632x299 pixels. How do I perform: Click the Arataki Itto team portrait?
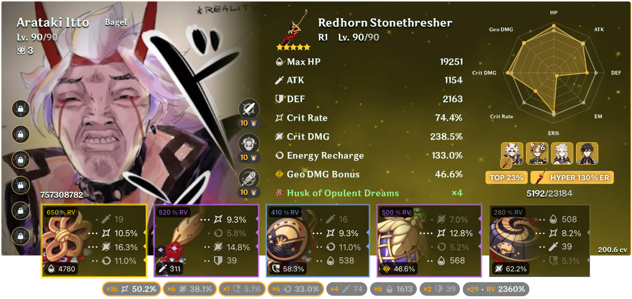(512, 153)
